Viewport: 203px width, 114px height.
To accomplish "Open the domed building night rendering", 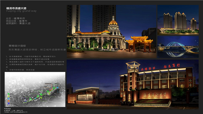I will coord(111,31).
